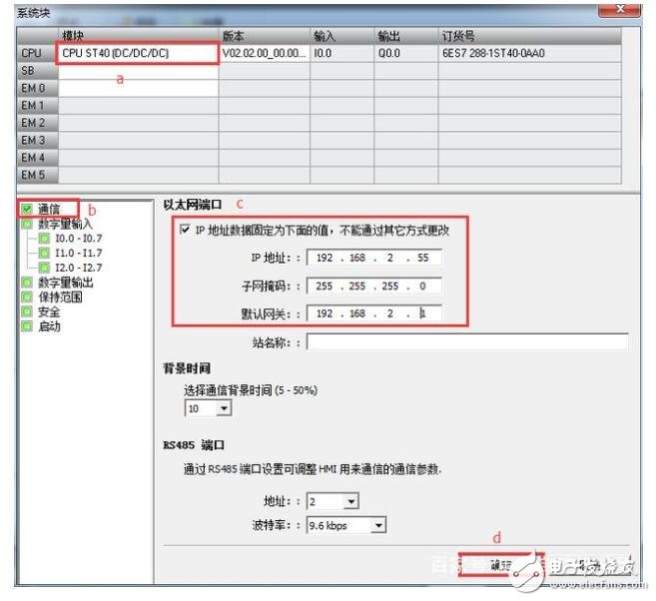
Task: Select the EM 3 row header
Action: pos(37,140)
